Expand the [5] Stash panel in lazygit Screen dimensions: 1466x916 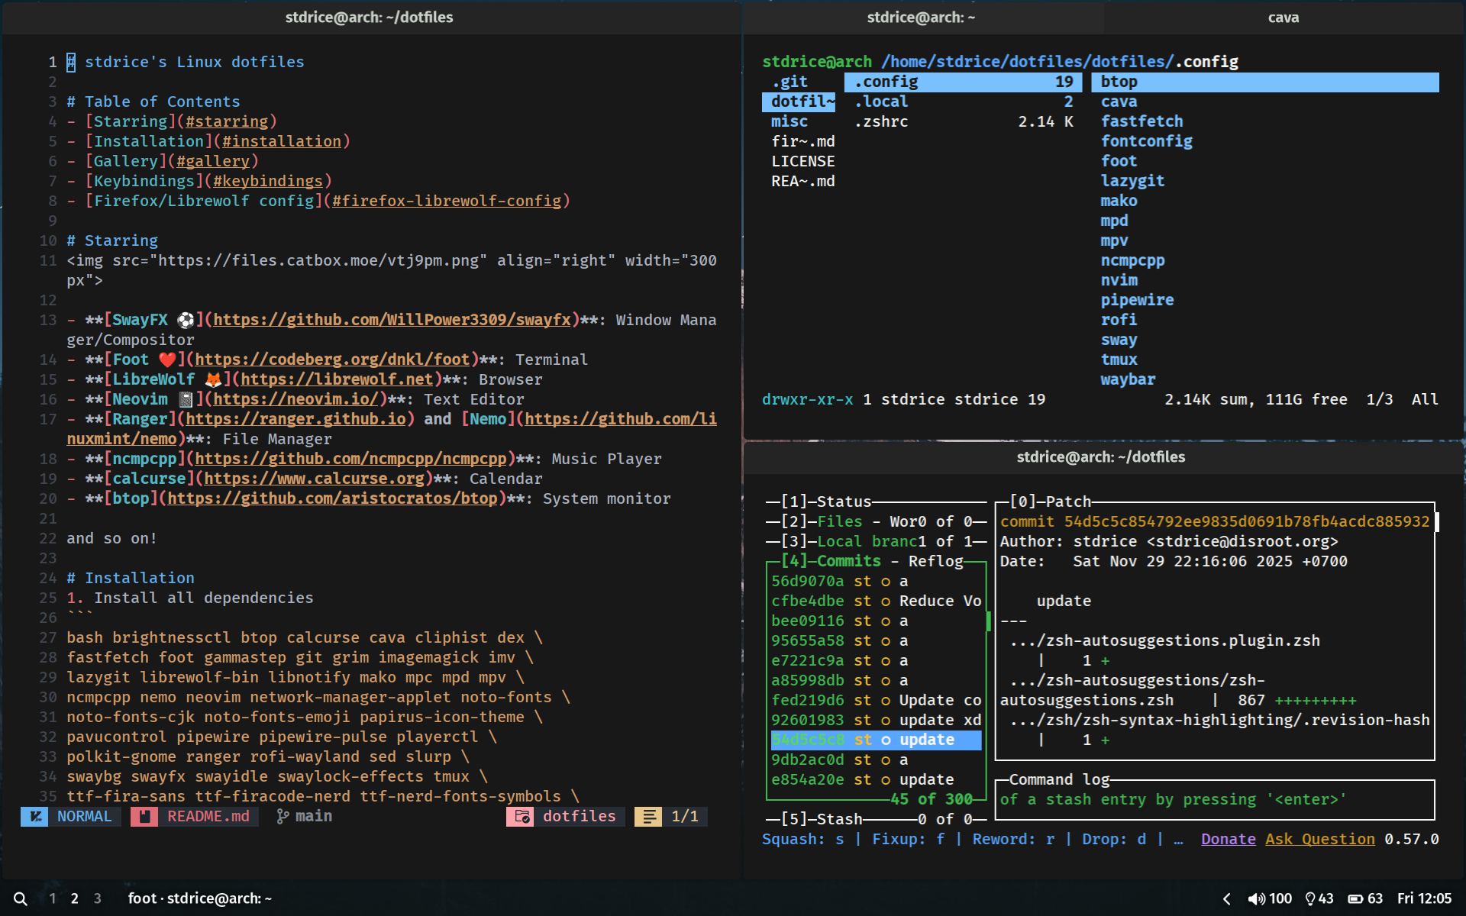(838, 819)
